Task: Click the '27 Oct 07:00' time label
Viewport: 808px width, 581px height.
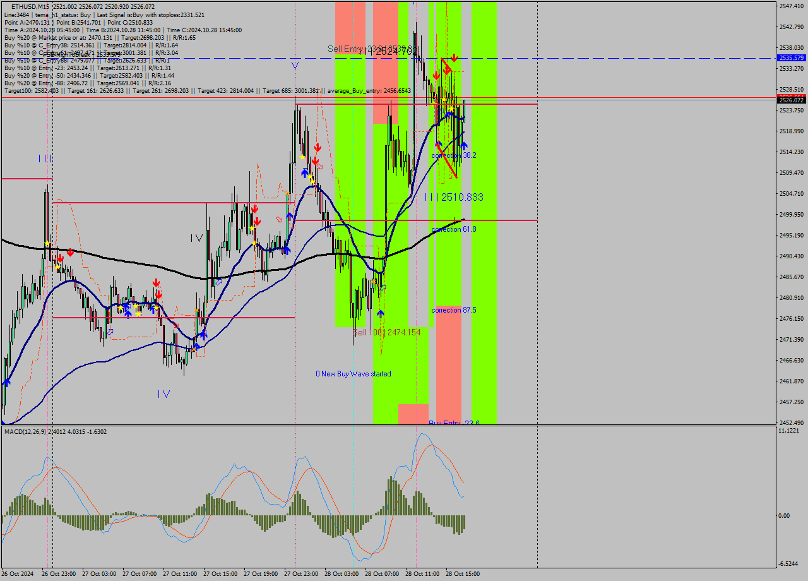Action: click(x=140, y=574)
